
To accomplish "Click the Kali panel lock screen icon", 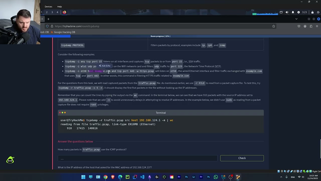I will 312,12.
